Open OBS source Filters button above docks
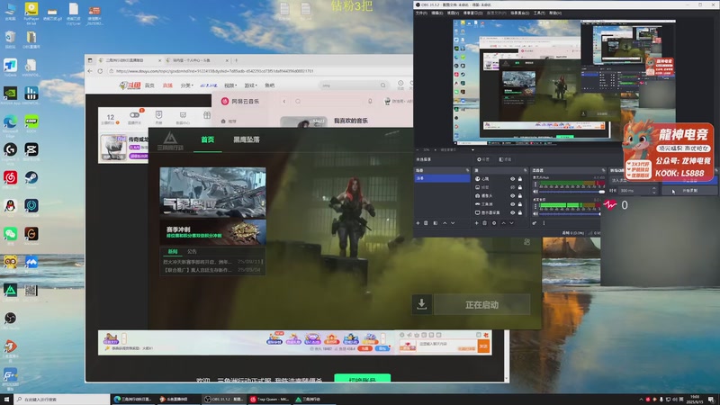Image resolution: width=720 pixels, height=405 pixels. (505, 159)
